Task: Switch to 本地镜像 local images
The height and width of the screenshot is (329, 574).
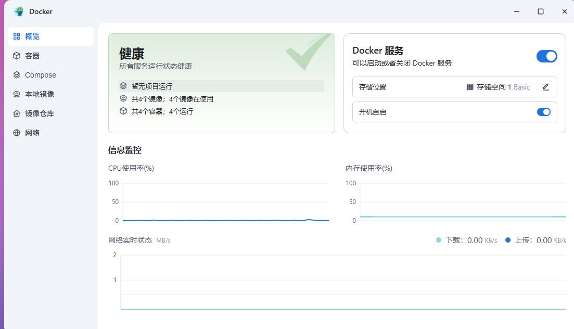Action: point(51,94)
